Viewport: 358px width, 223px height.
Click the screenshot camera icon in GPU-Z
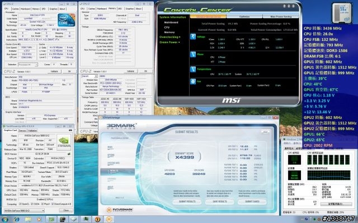pos(70,130)
